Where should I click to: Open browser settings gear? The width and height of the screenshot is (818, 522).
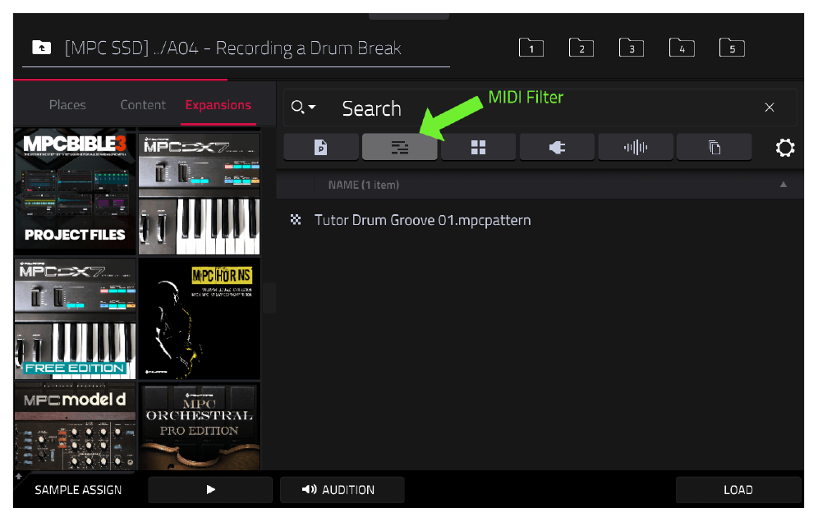pyautogui.click(x=784, y=148)
